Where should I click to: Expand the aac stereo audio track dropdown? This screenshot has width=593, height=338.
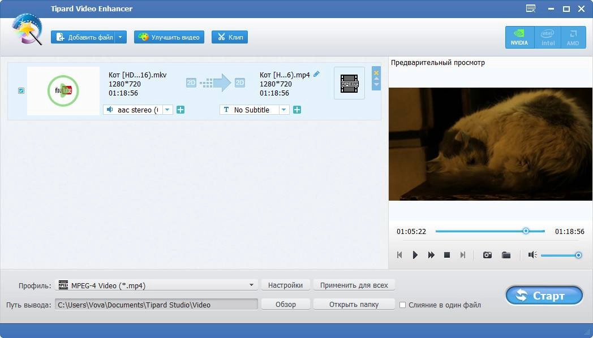pos(167,110)
